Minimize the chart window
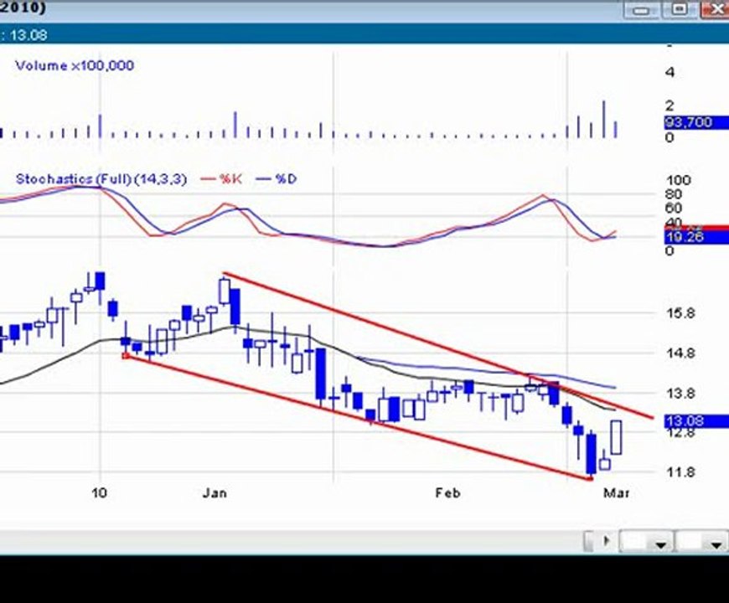This screenshot has height=603, width=729. coord(641,10)
